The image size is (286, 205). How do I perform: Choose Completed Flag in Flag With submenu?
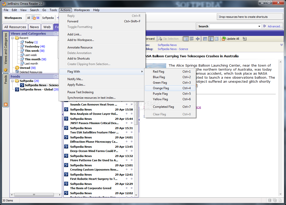click(x=170, y=107)
